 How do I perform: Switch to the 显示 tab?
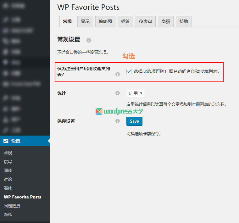85,21
